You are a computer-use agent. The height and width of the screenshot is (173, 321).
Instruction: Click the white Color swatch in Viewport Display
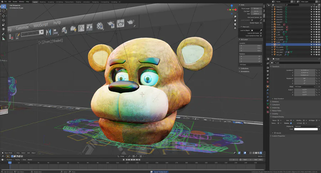(306, 129)
